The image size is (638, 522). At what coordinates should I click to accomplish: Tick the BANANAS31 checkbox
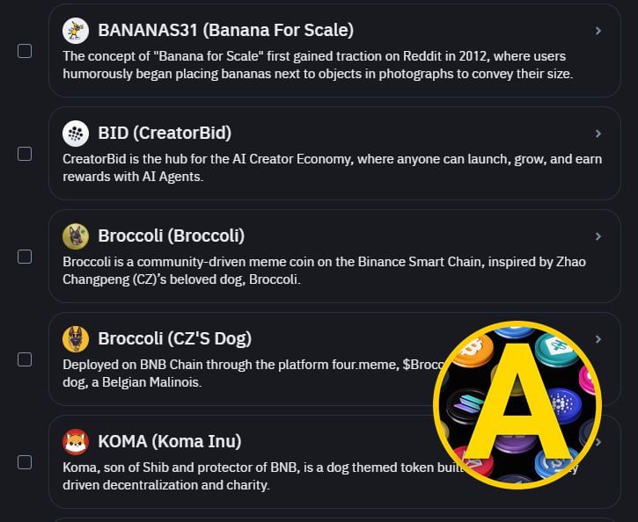[x=25, y=51]
